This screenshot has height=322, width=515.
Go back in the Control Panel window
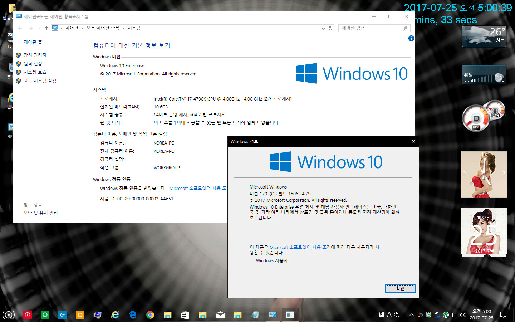[x=20, y=28]
